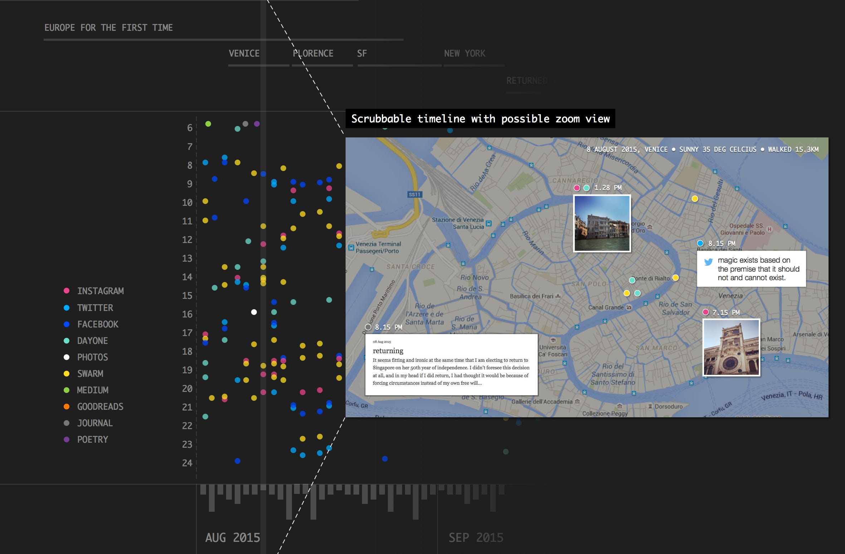Toggle the DayOne legend dot
Screen dimensions: 845x554
[67, 341]
